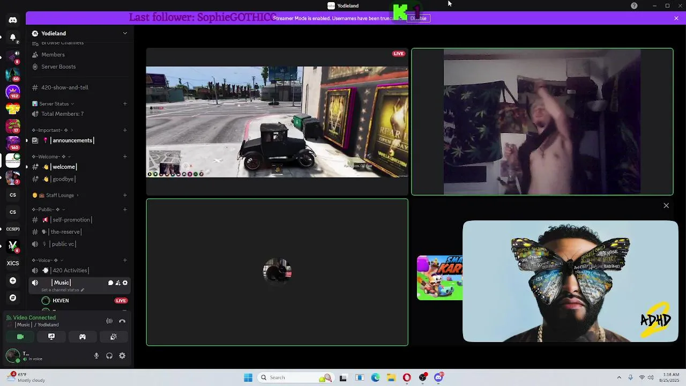
Task: Click the ADHD album artwork image
Action: click(570, 281)
